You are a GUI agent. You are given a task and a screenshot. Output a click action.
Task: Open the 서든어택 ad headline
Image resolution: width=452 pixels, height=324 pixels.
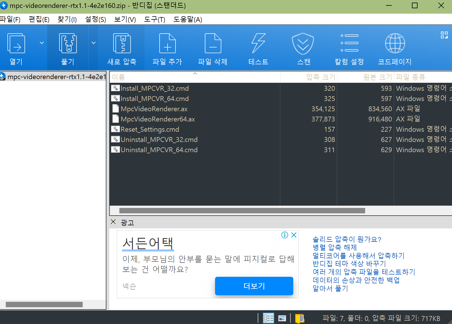click(148, 243)
